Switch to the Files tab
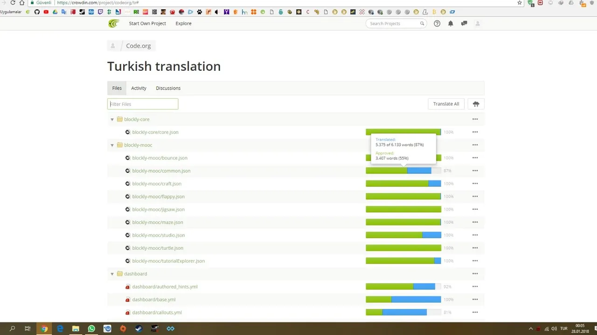Screen dimensions: 597x335 [117, 88]
